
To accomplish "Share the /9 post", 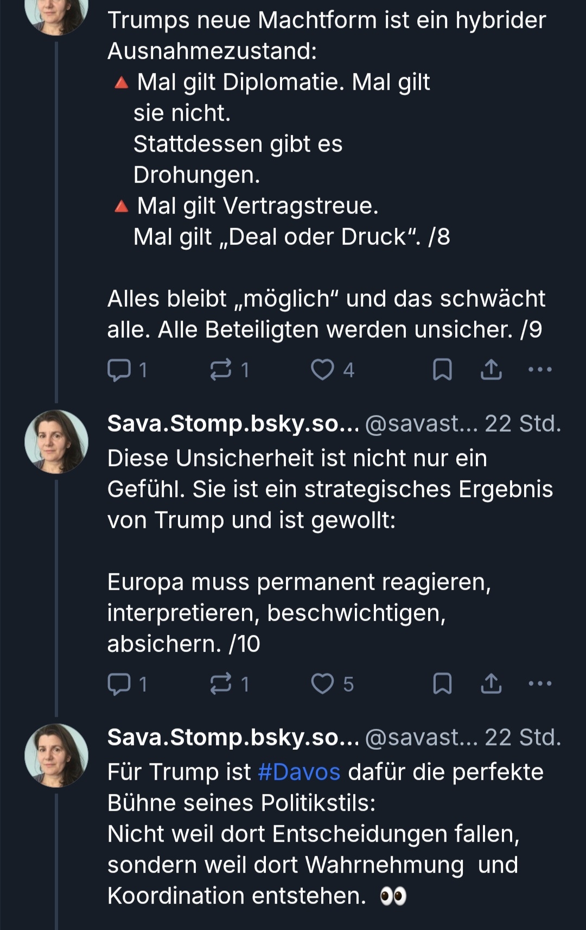I will click(491, 370).
